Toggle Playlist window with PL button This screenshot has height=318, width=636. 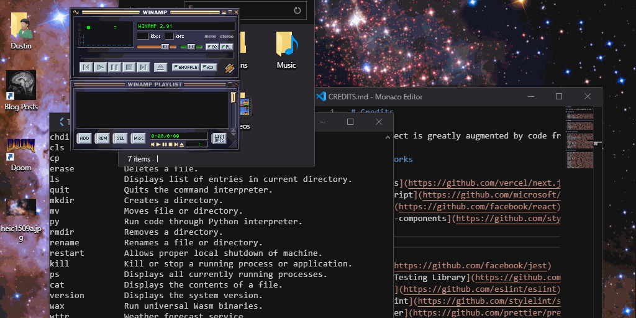[227, 47]
